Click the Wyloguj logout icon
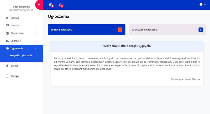This screenshot has height=114, width=210. point(7,76)
